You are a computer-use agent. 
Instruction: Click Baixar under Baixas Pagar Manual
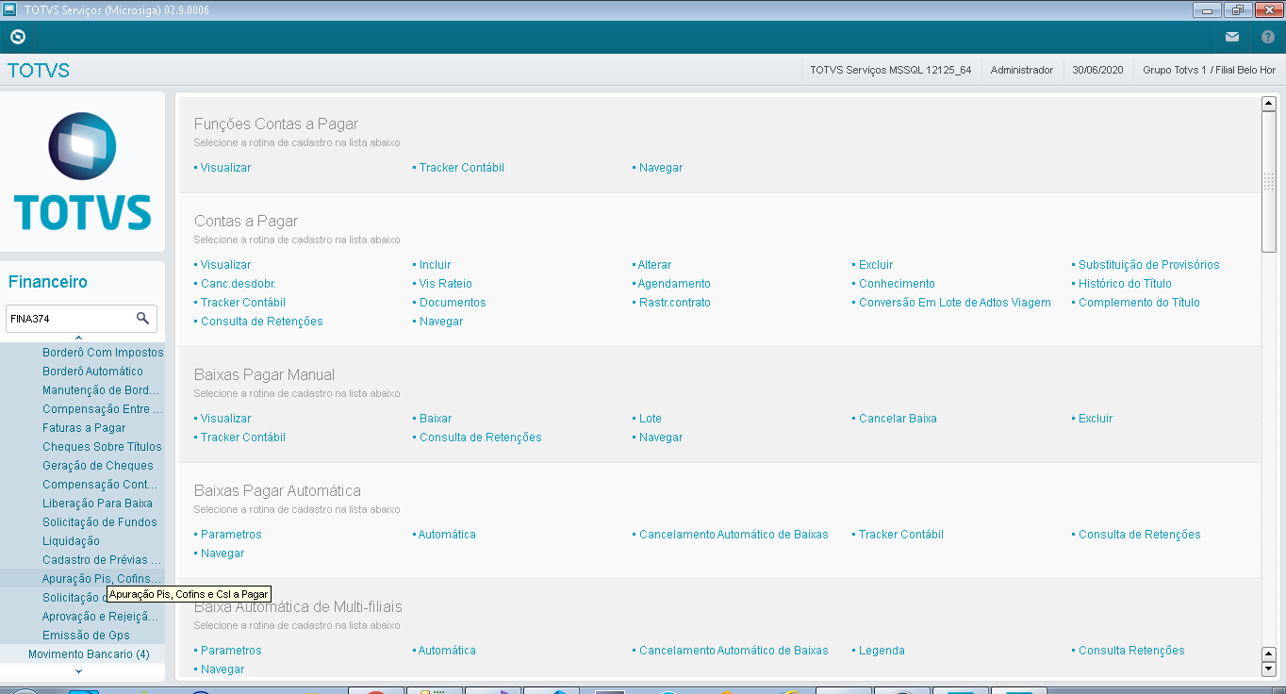click(436, 419)
